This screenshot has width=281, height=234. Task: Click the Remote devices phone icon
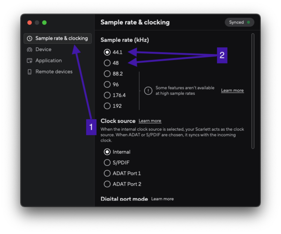(x=30, y=72)
